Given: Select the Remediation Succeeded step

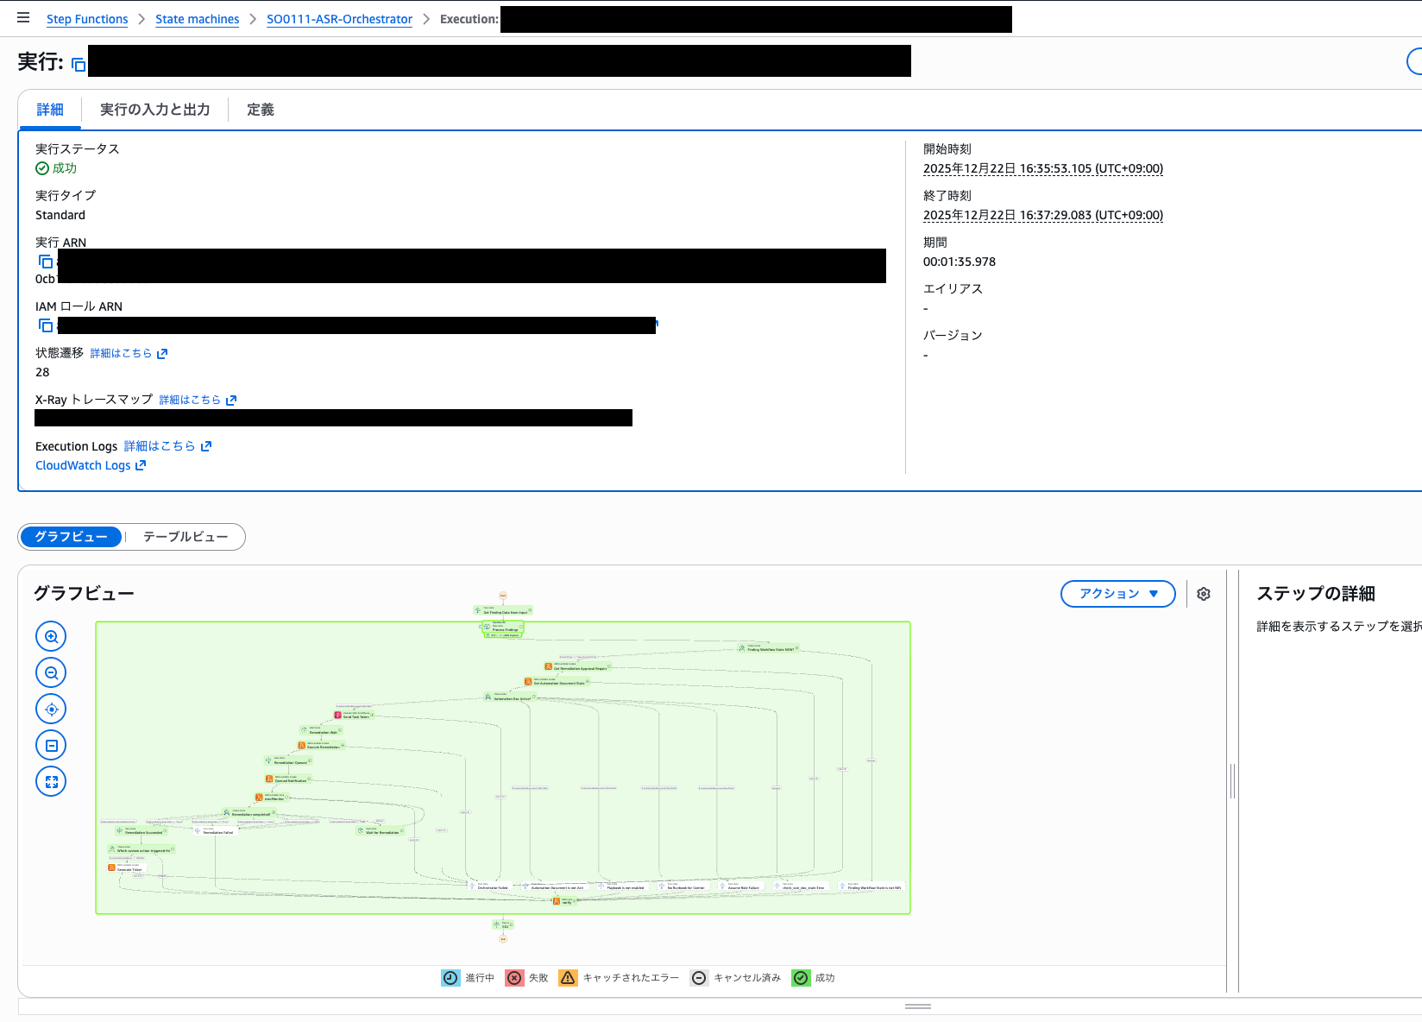Looking at the screenshot, I should tap(142, 831).
